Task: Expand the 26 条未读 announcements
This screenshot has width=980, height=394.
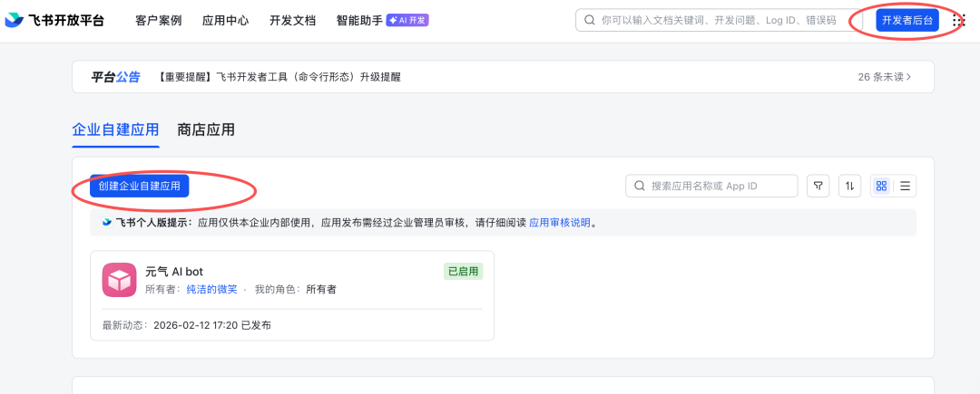Action: [885, 77]
